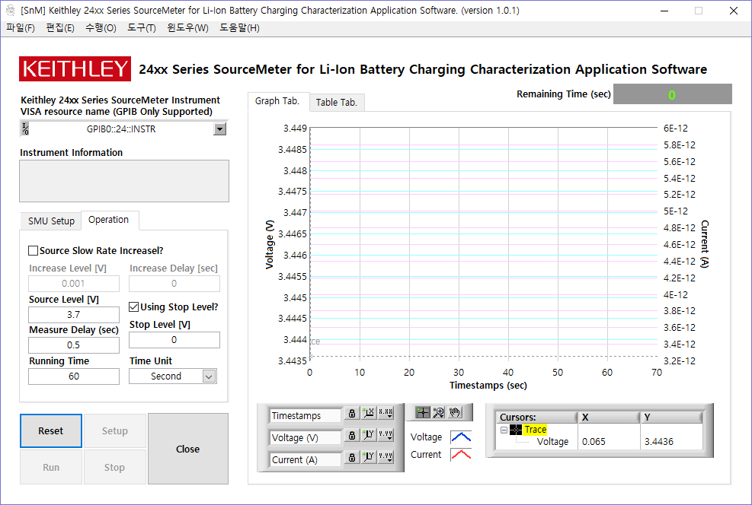
Task: Open the 도움말(H) menu
Action: (x=239, y=28)
